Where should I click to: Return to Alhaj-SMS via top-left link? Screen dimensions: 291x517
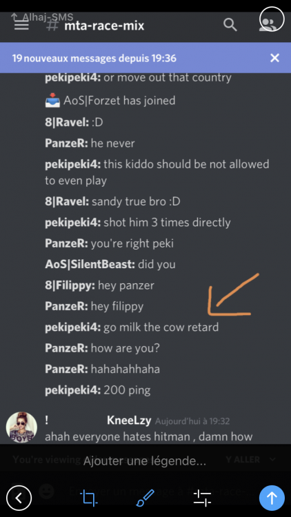42,17
